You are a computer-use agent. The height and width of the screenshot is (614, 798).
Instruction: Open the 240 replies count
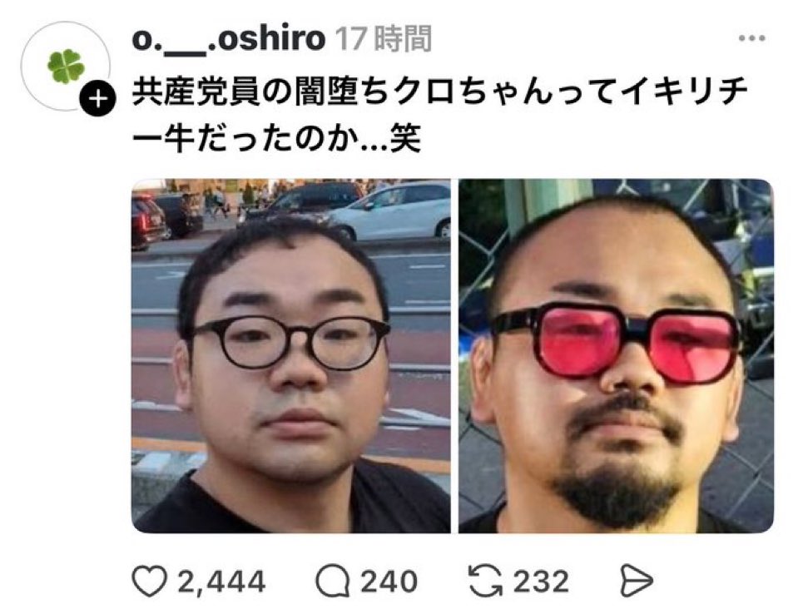pos(389,582)
